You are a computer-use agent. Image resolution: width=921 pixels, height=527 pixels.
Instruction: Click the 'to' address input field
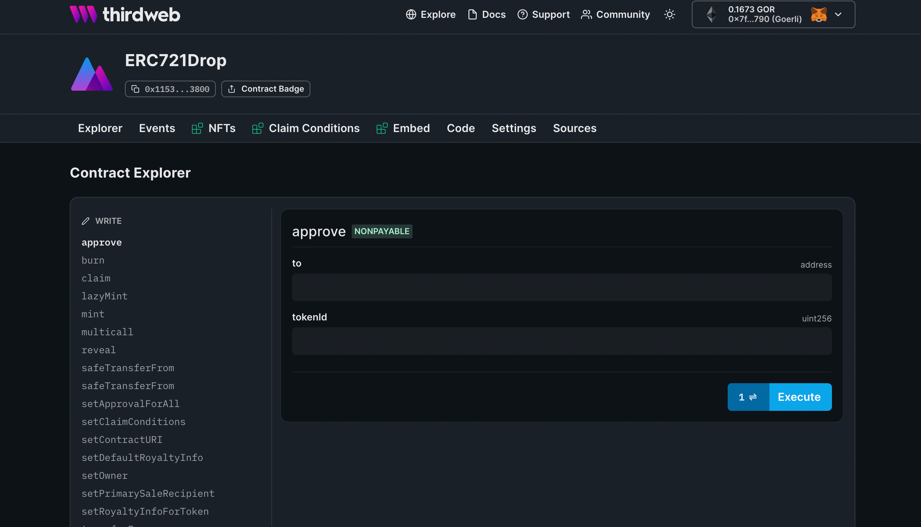(561, 287)
